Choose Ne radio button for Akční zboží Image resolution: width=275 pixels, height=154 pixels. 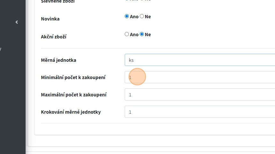coord(142,34)
